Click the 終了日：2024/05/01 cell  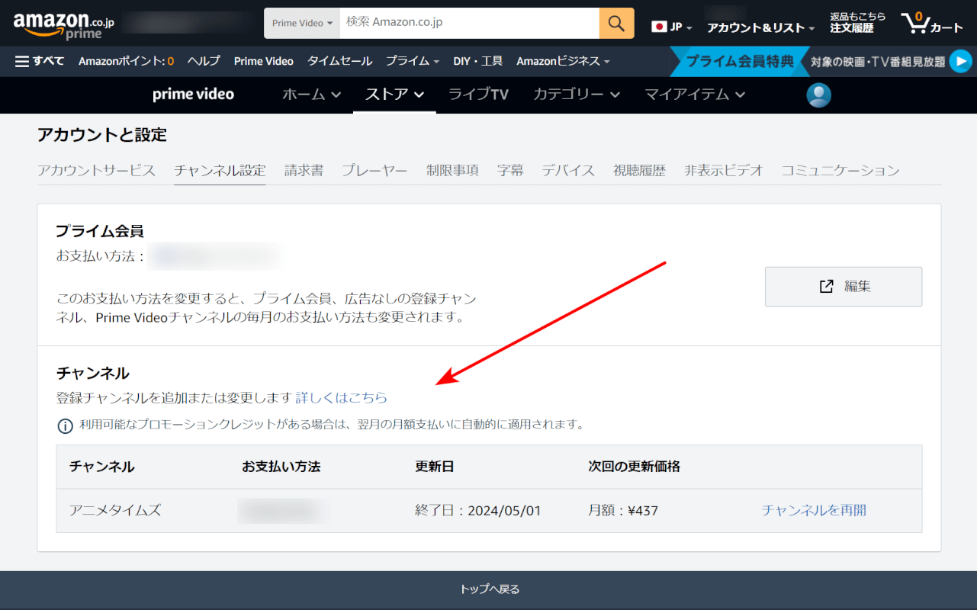point(478,510)
